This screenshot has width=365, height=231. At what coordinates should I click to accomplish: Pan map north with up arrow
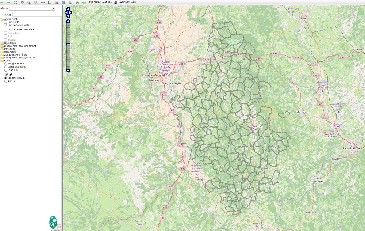click(x=68, y=9)
